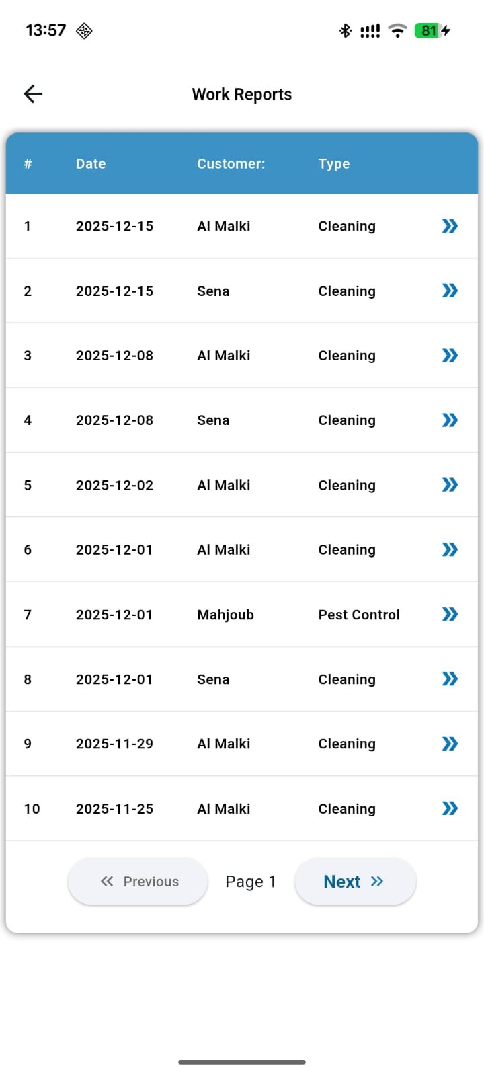484x1076 pixels.
Task: Open details arrow for report 2
Action: tap(450, 291)
